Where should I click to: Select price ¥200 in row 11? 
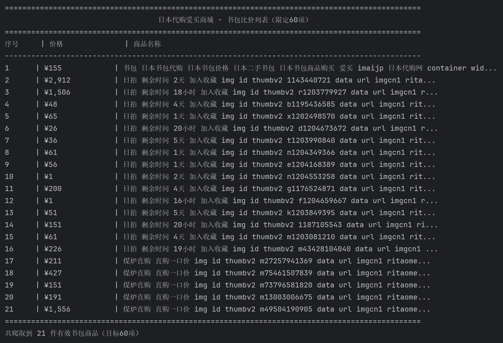[x=53, y=188]
